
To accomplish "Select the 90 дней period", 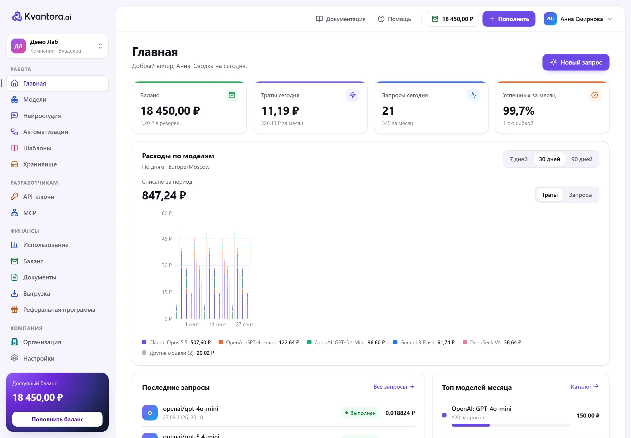I will [582, 159].
